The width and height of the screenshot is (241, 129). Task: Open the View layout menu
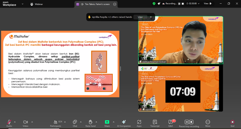tap(208, 4)
